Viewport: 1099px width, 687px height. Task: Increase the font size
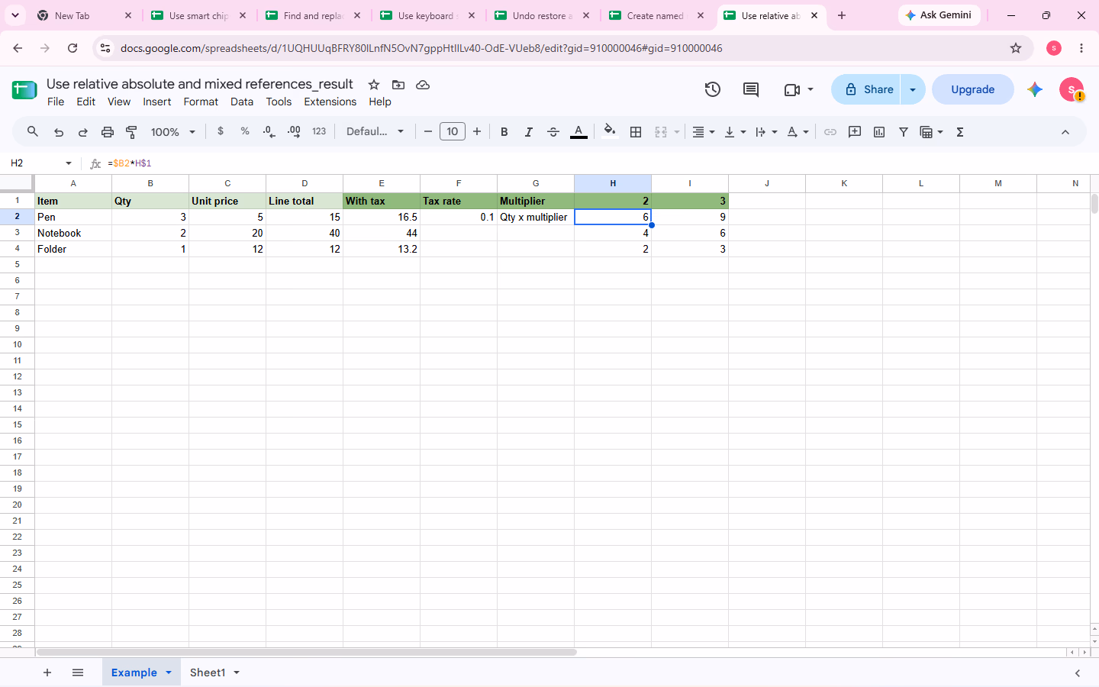pos(477,132)
